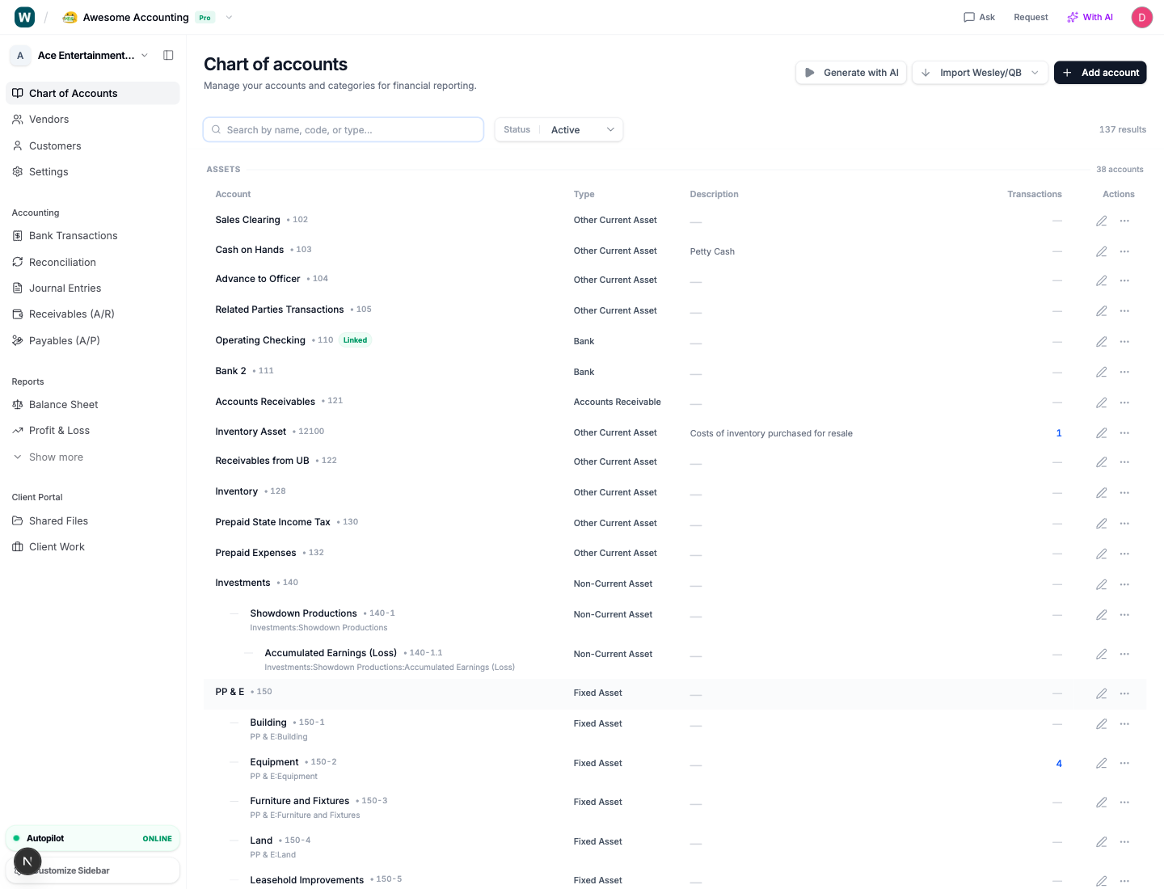Click the W app logo
The image size is (1164, 889).
coord(25,17)
